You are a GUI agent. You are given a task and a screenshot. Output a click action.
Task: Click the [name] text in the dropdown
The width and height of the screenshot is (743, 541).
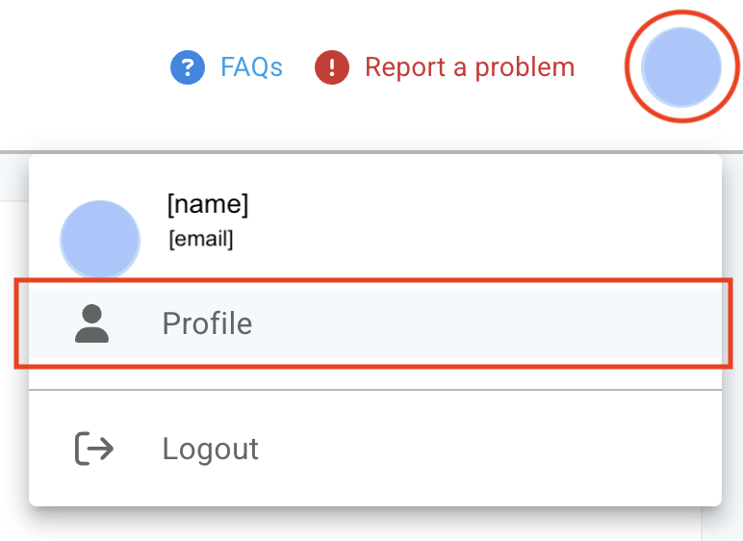[x=208, y=204]
